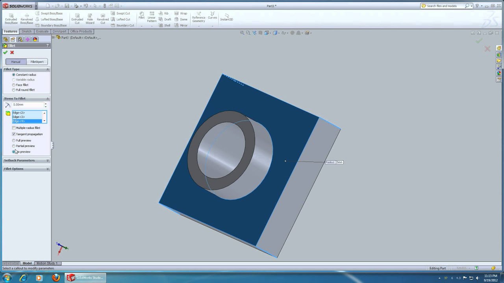Click the FilletXpert button
This screenshot has height=283, width=504.
(x=37, y=62)
